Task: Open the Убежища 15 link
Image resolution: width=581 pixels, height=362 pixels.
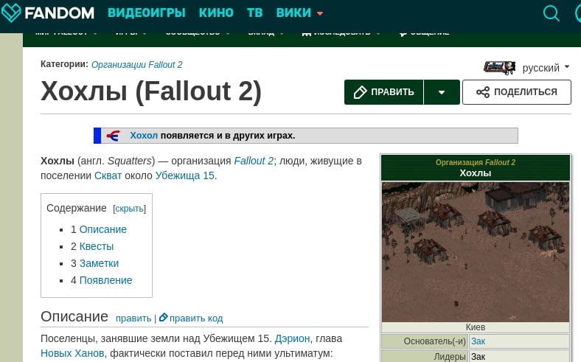Action: pyautogui.click(x=184, y=175)
